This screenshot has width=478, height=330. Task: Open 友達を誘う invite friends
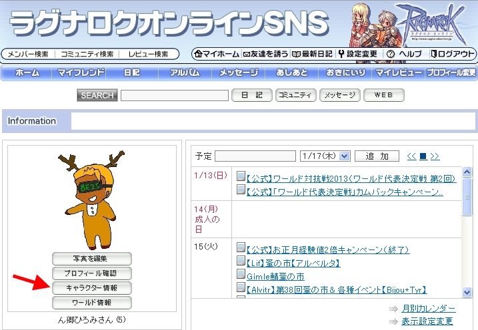tap(269, 54)
